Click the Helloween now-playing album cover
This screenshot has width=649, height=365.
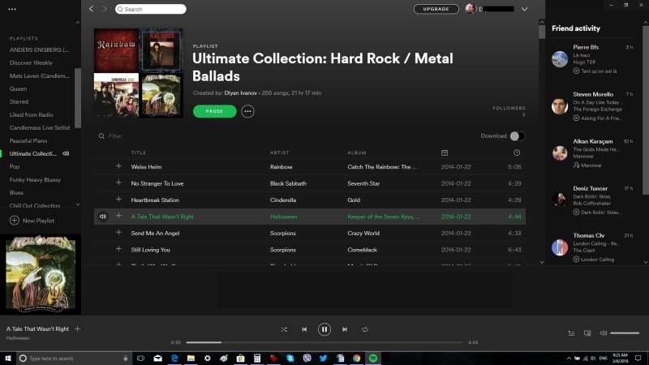click(41, 273)
